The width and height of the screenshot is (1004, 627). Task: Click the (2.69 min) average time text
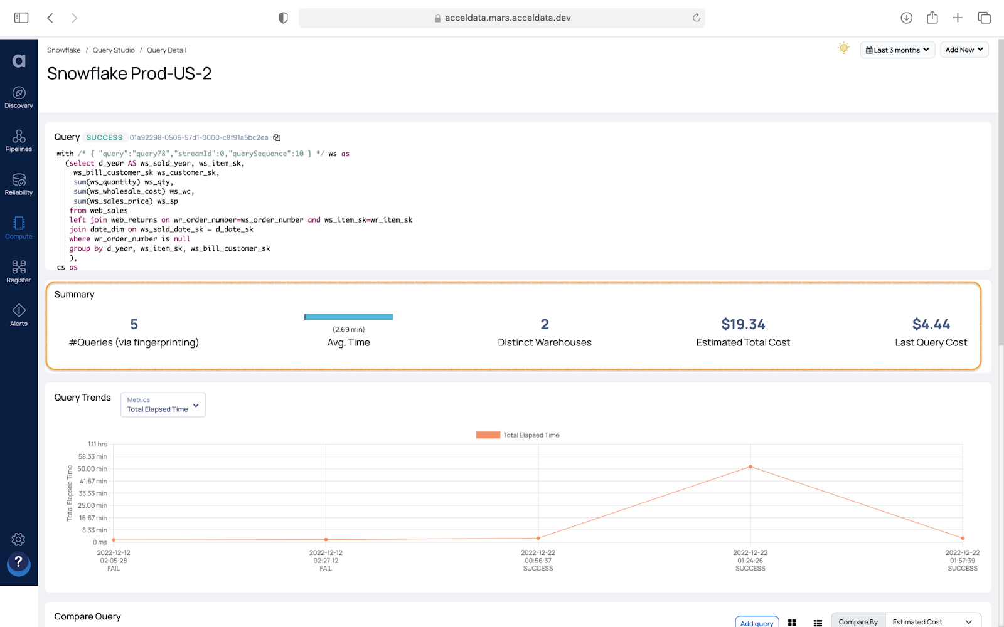tap(349, 329)
